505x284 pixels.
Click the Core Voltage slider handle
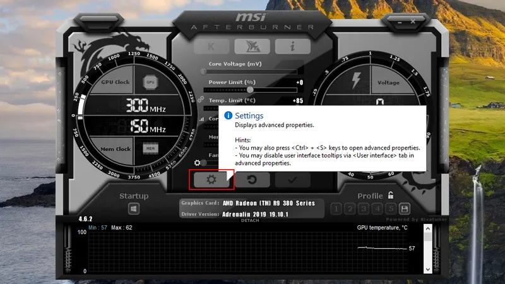click(203, 71)
